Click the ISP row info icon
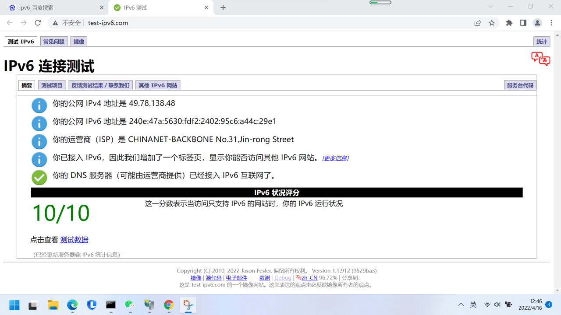The image size is (561, 315). coord(39,141)
